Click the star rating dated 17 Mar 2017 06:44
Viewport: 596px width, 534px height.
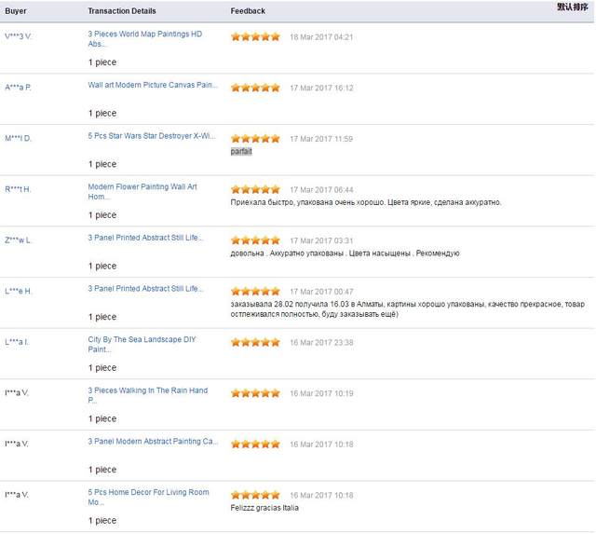255,189
